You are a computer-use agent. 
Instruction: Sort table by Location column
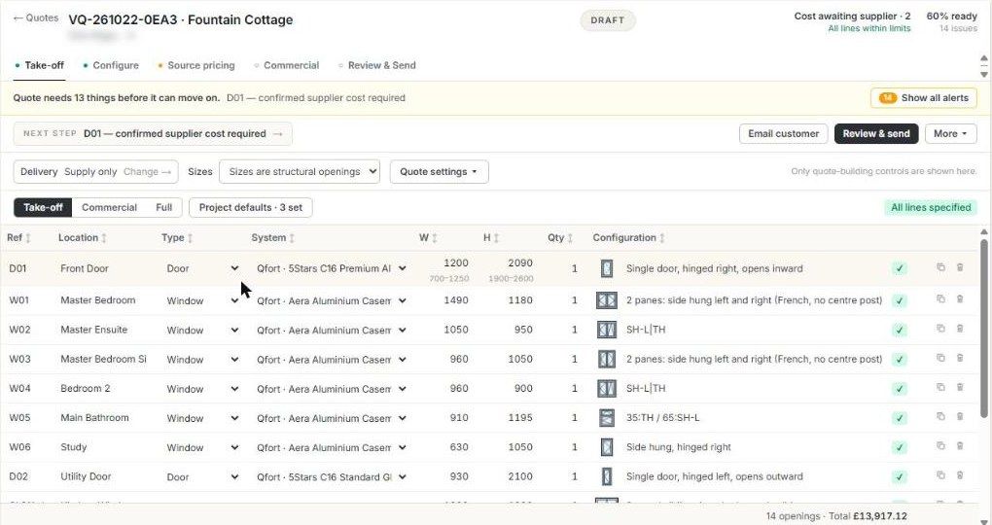83,238
